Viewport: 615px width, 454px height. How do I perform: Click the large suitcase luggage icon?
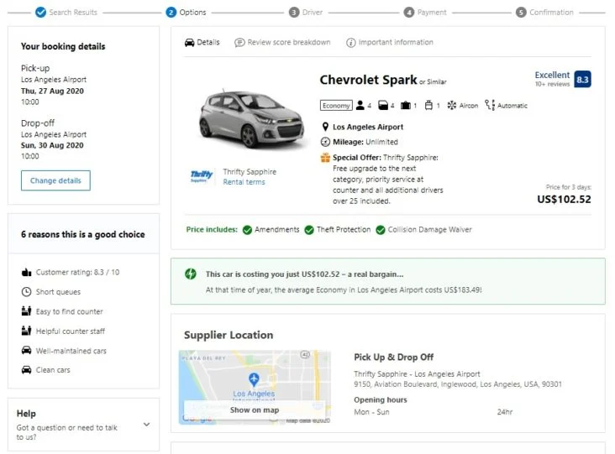[406, 105]
